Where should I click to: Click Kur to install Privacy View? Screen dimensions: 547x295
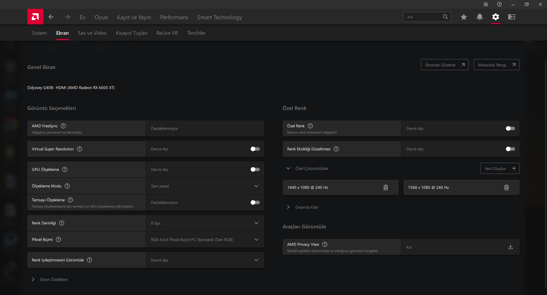click(409, 247)
